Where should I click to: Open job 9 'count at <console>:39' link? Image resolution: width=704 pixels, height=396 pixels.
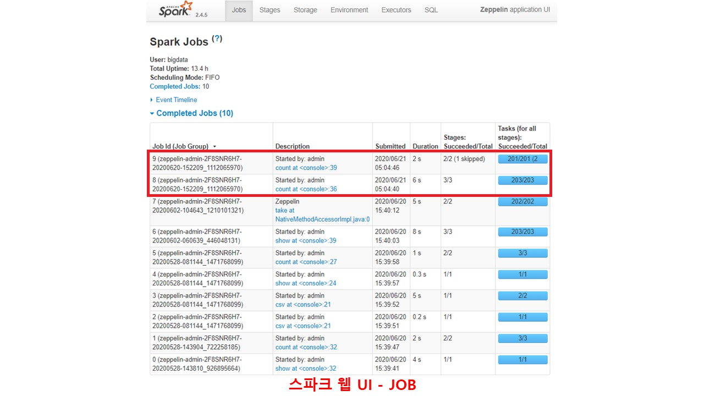[x=306, y=168]
